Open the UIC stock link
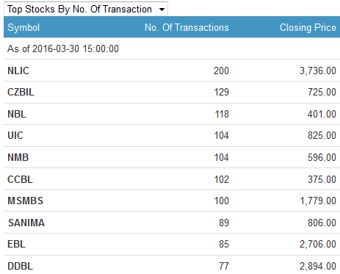This screenshot has height=274, width=340. pos(15,135)
